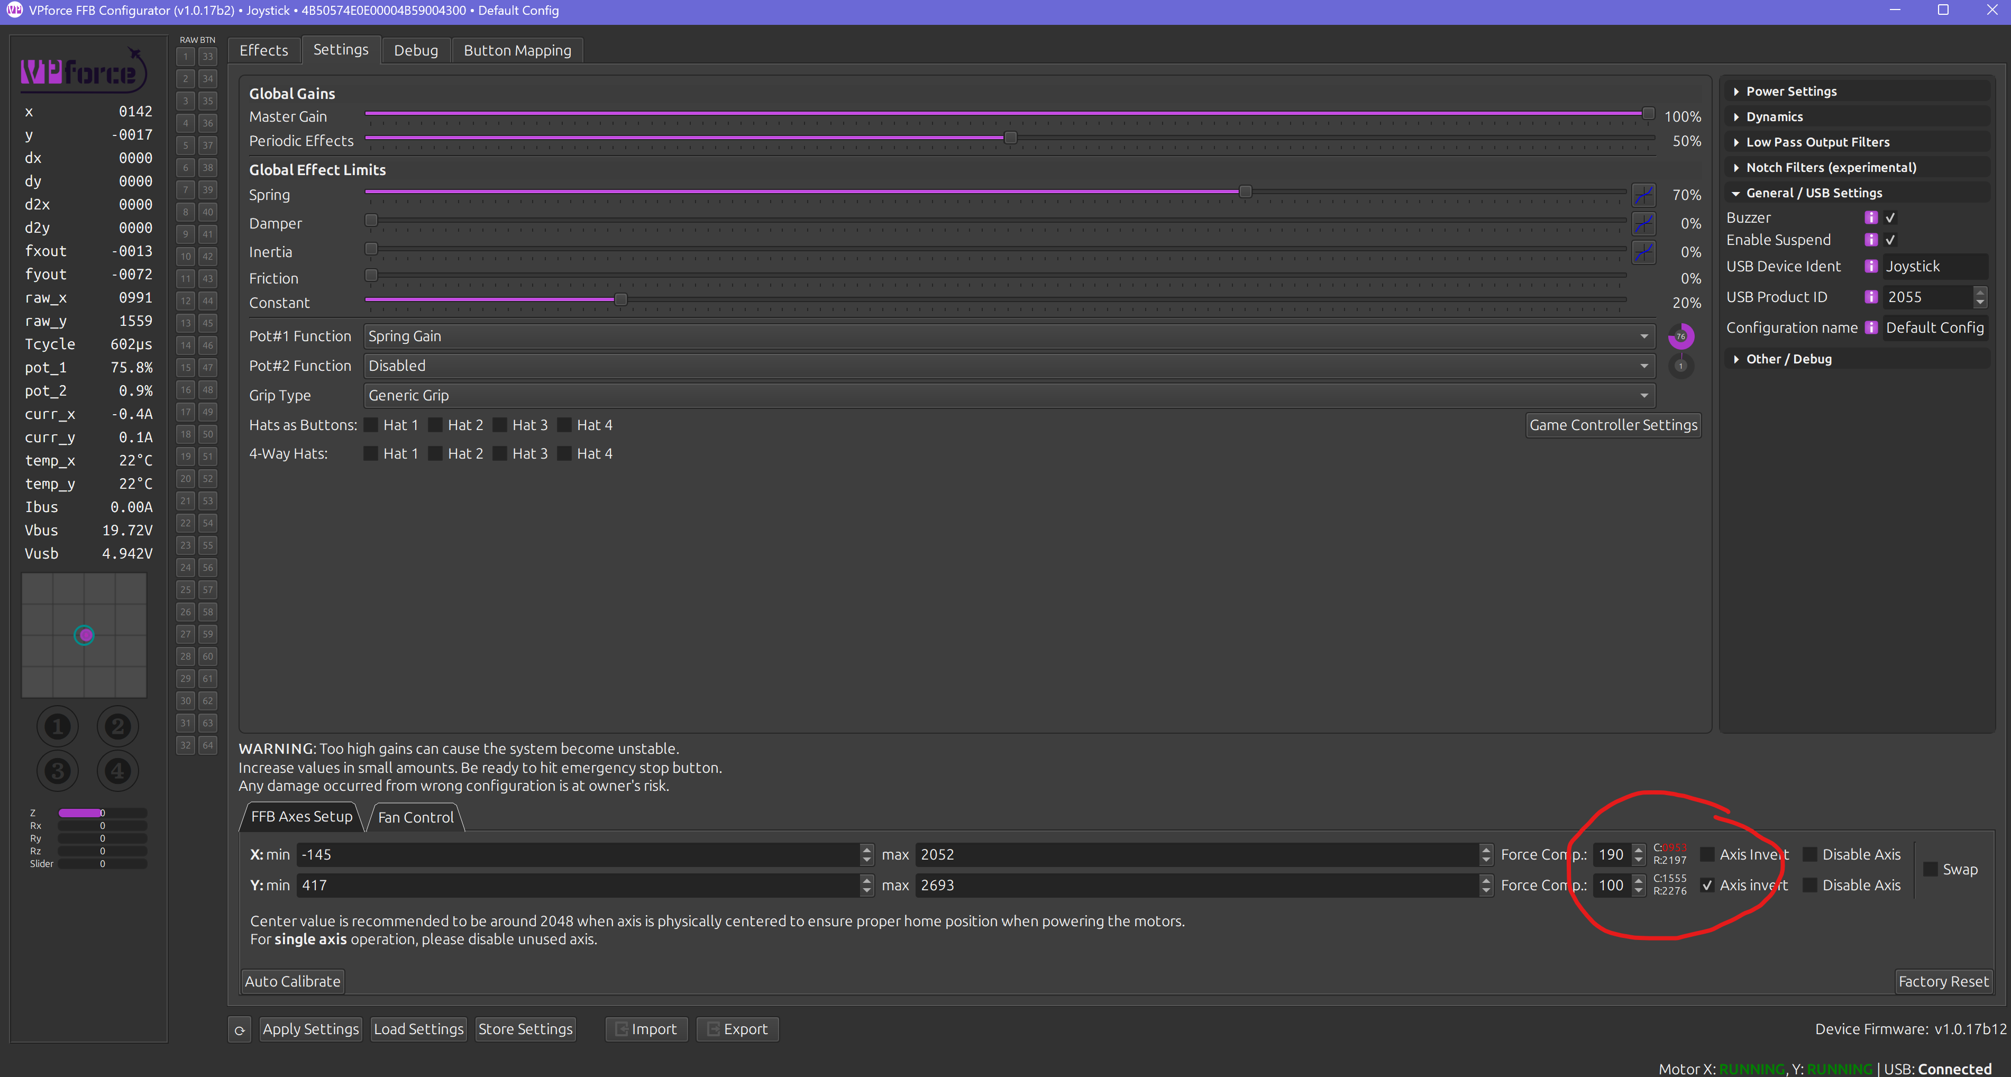Click the Store Settings button

click(x=525, y=1029)
